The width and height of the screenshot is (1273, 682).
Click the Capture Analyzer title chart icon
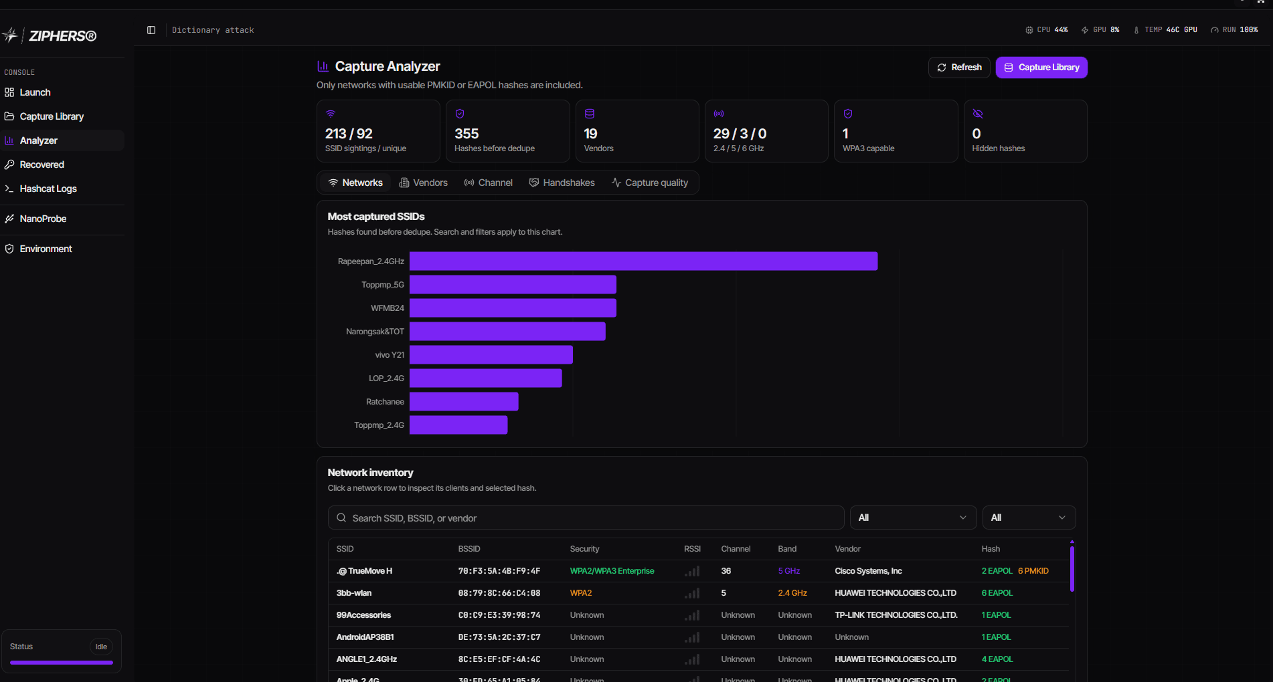tap(323, 66)
